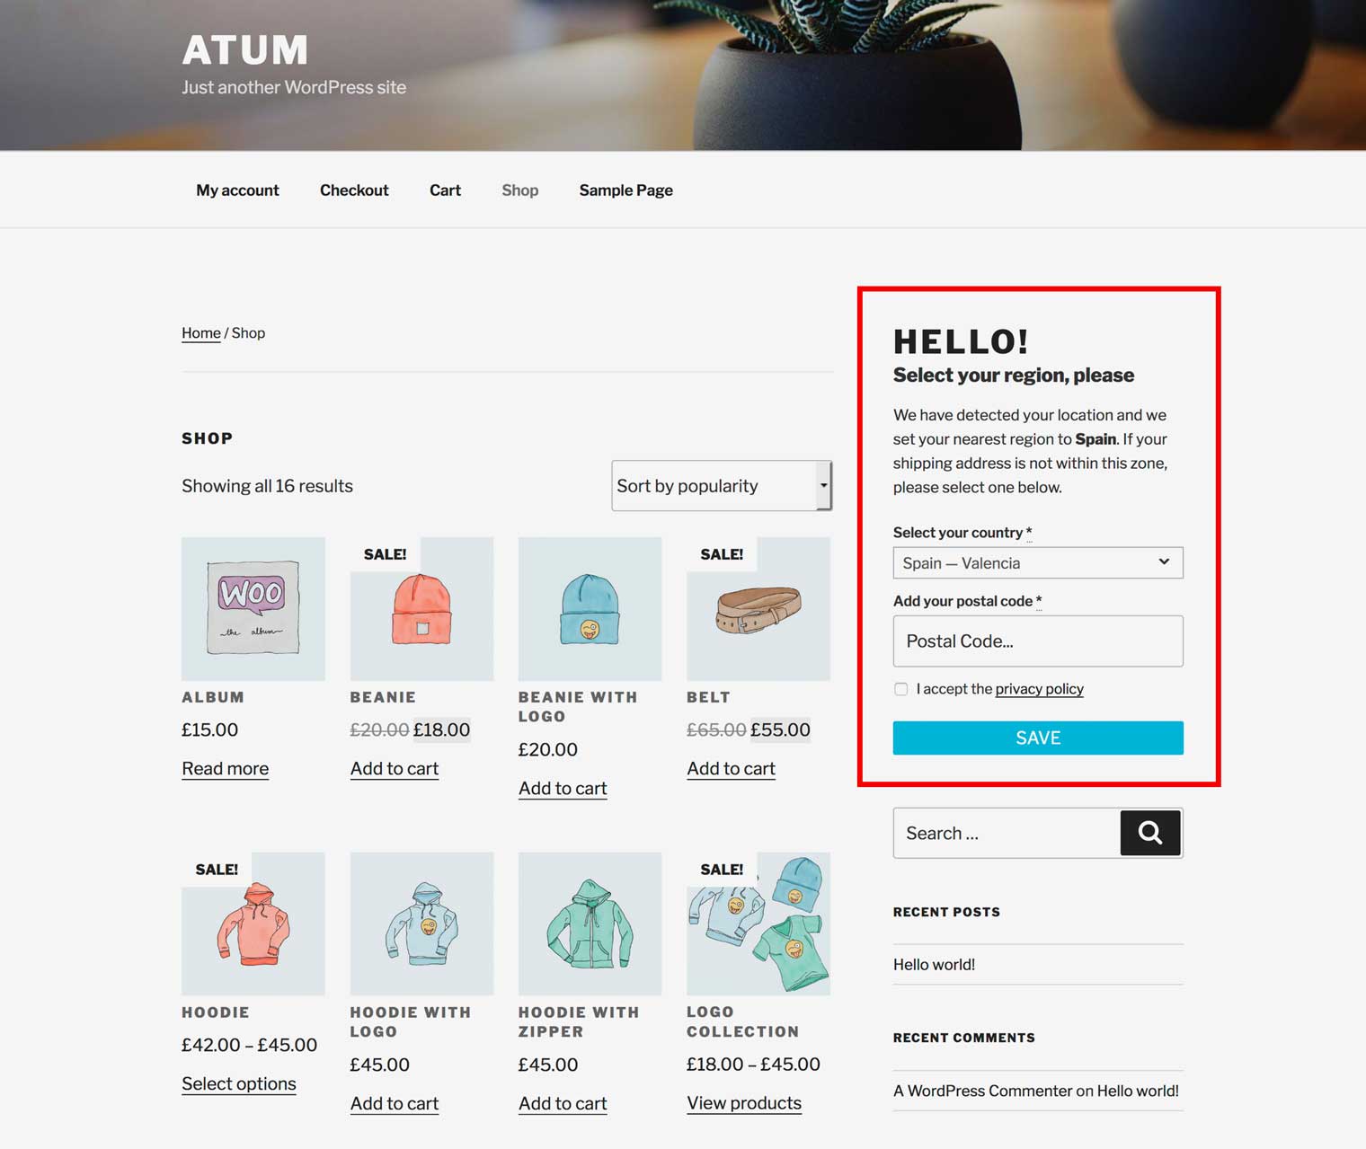Click the blue SAVE button
Viewport: 1366px width, 1149px height.
click(1038, 738)
